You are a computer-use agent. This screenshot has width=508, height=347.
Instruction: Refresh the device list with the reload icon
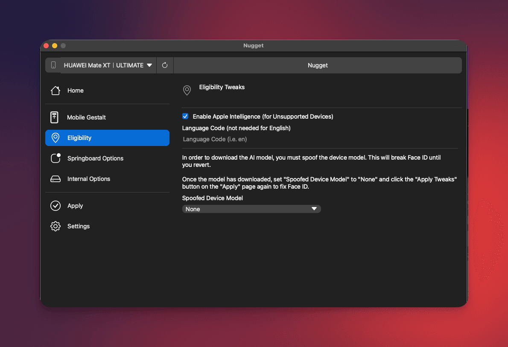pos(165,65)
